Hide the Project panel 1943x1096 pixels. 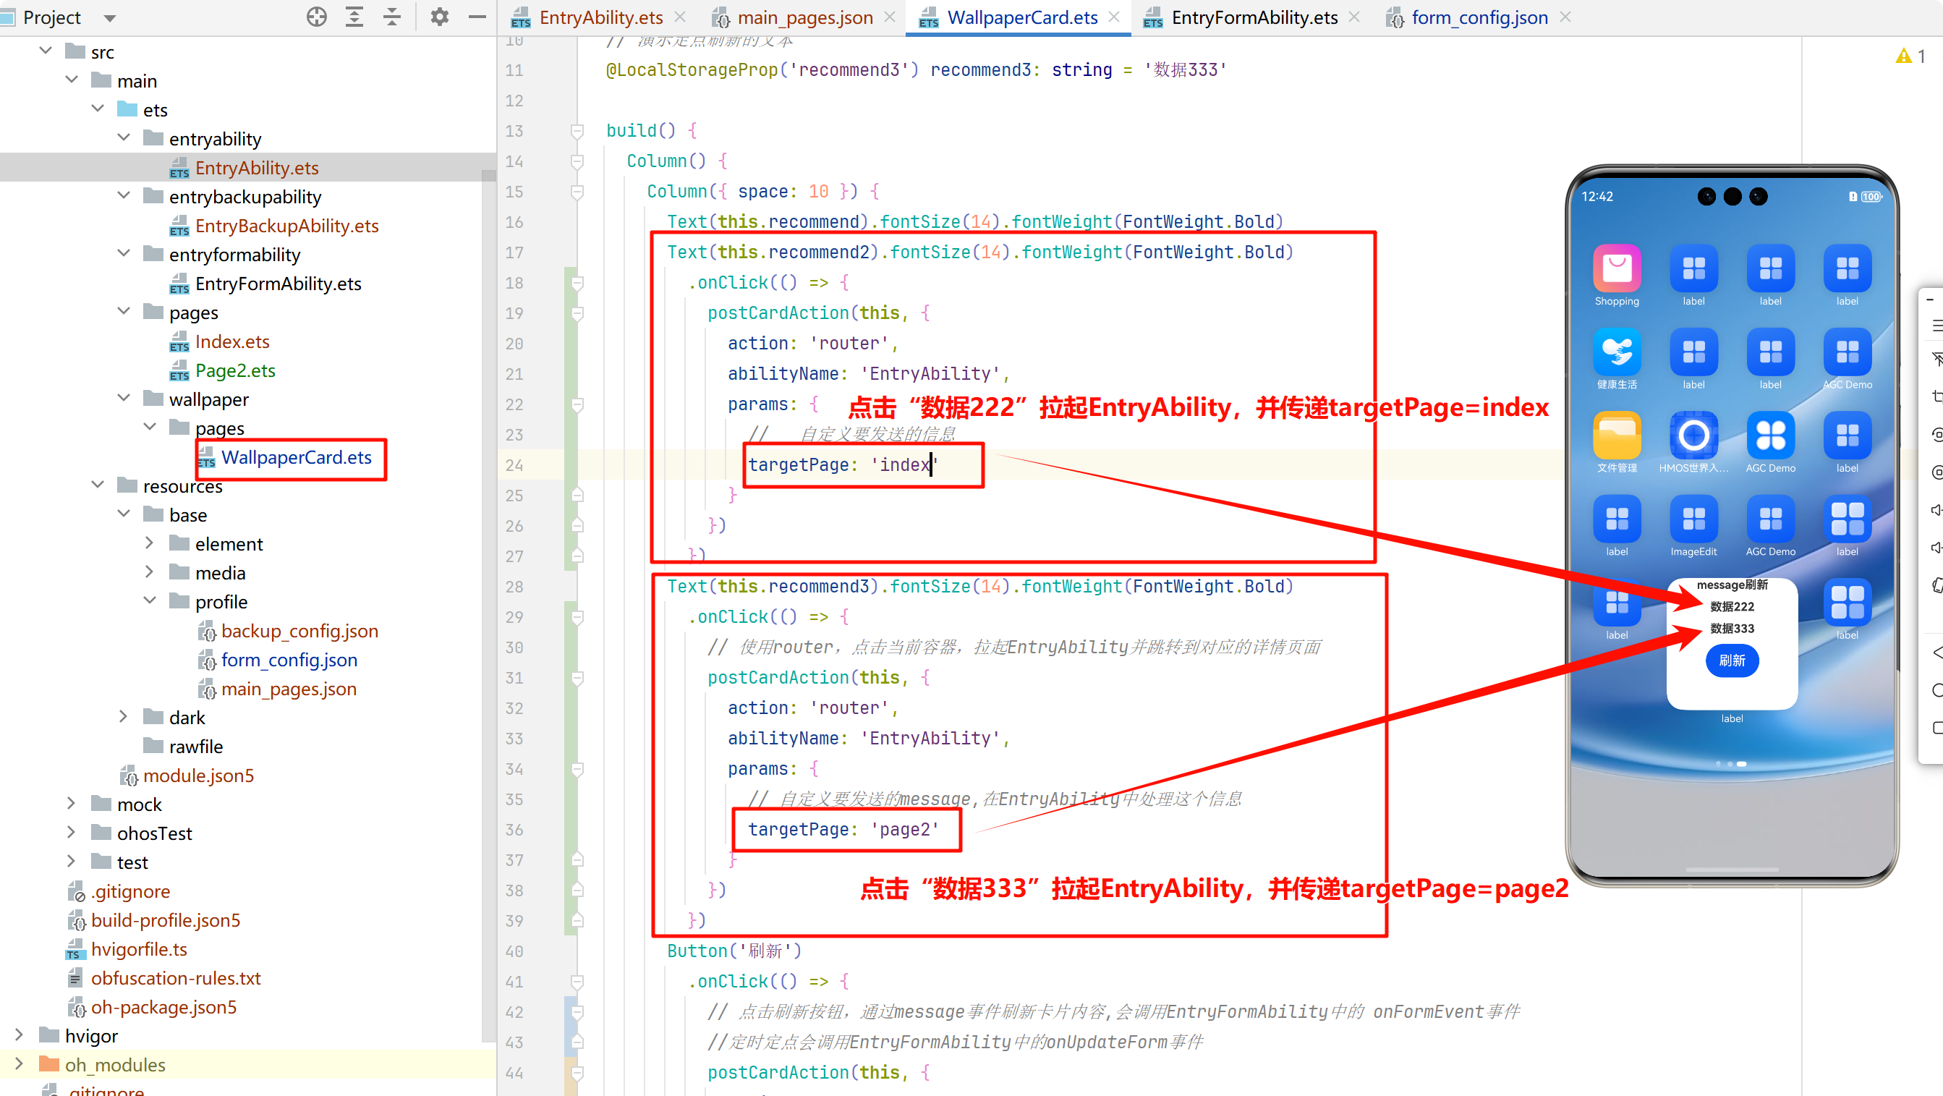pyautogui.click(x=477, y=17)
